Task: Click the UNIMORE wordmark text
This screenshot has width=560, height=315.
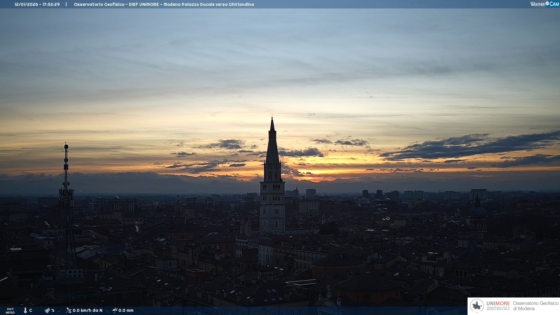Action: click(x=498, y=304)
